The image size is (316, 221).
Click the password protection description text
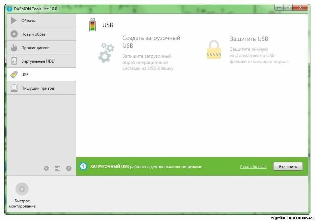tap(259, 55)
